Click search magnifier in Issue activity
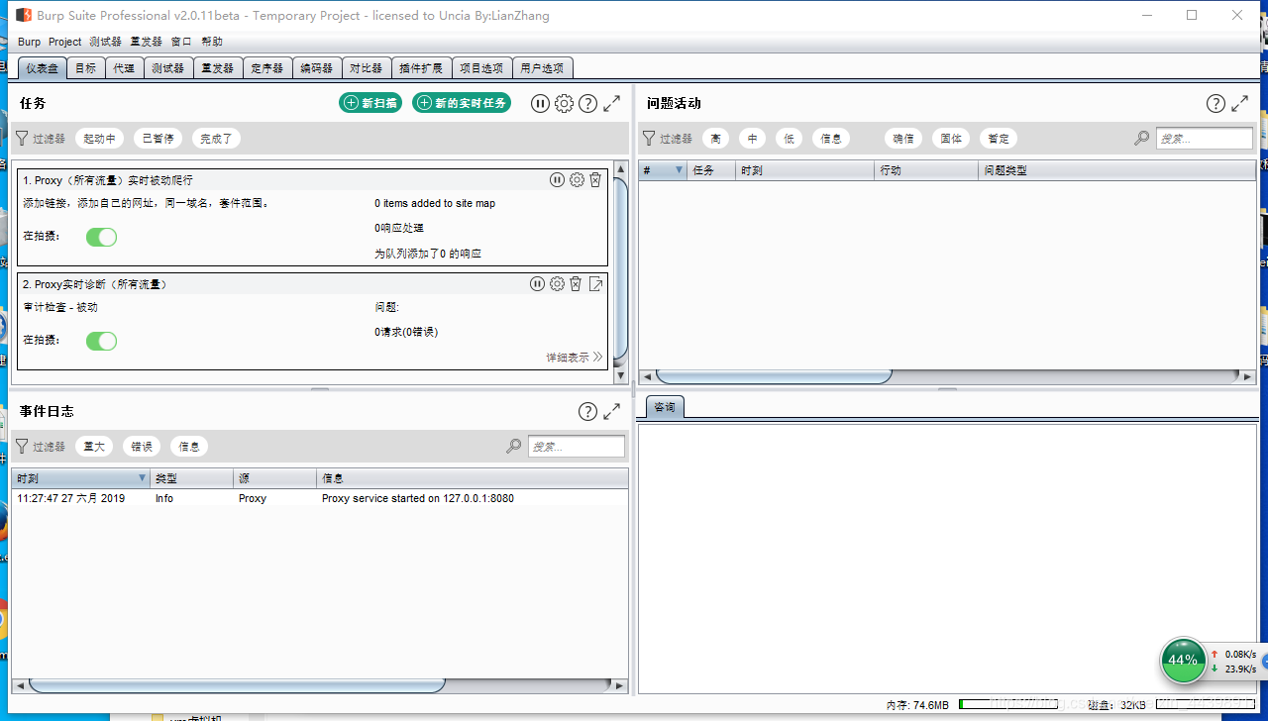 [1142, 139]
